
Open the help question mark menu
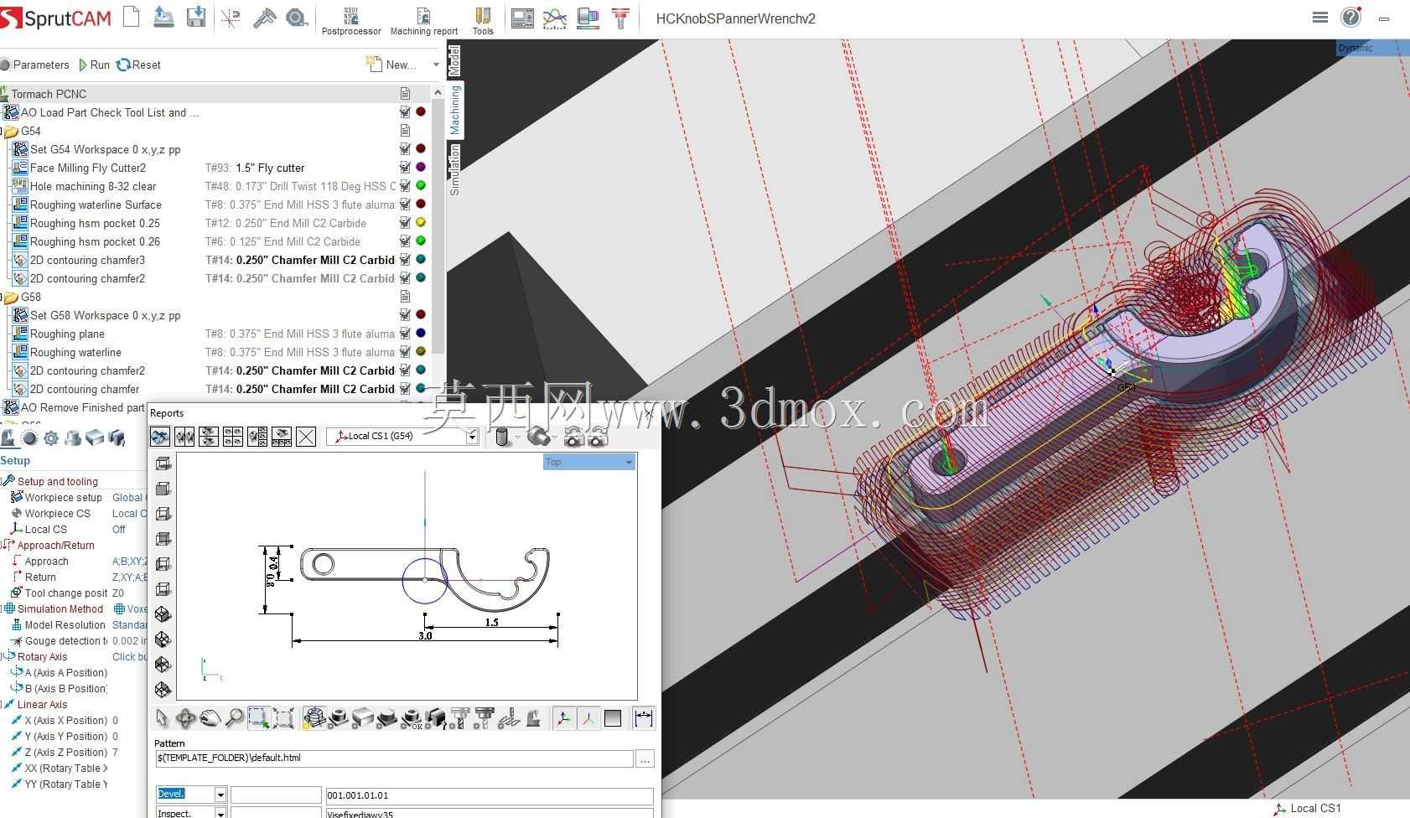tap(1350, 17)
